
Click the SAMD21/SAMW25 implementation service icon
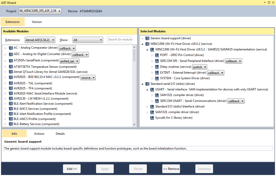pyautogui.click(x=152, y=50)
